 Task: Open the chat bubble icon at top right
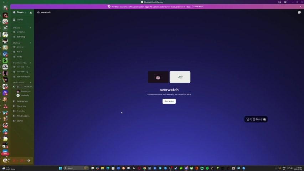point(299,12)
